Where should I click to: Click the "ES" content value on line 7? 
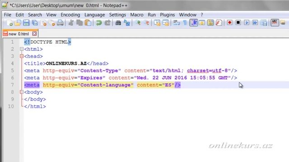click(168, 85)
